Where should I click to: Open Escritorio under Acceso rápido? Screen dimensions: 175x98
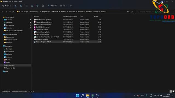9,20
